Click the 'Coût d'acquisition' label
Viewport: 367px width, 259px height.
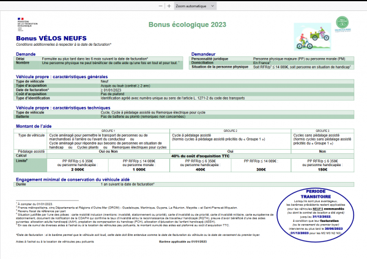(31, 94)
